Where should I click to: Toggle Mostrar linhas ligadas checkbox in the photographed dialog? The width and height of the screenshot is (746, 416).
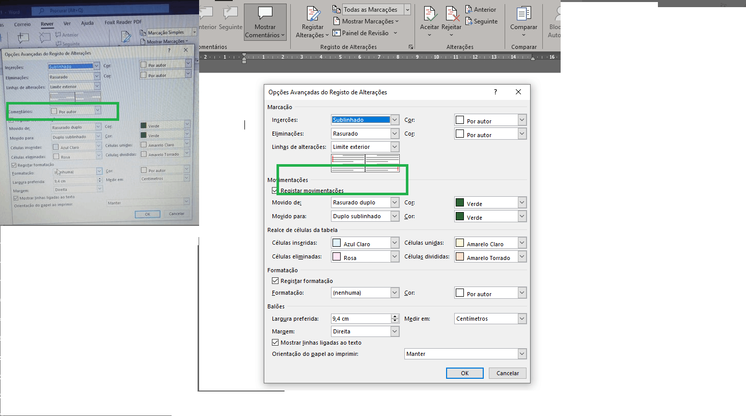coord(16,198)
